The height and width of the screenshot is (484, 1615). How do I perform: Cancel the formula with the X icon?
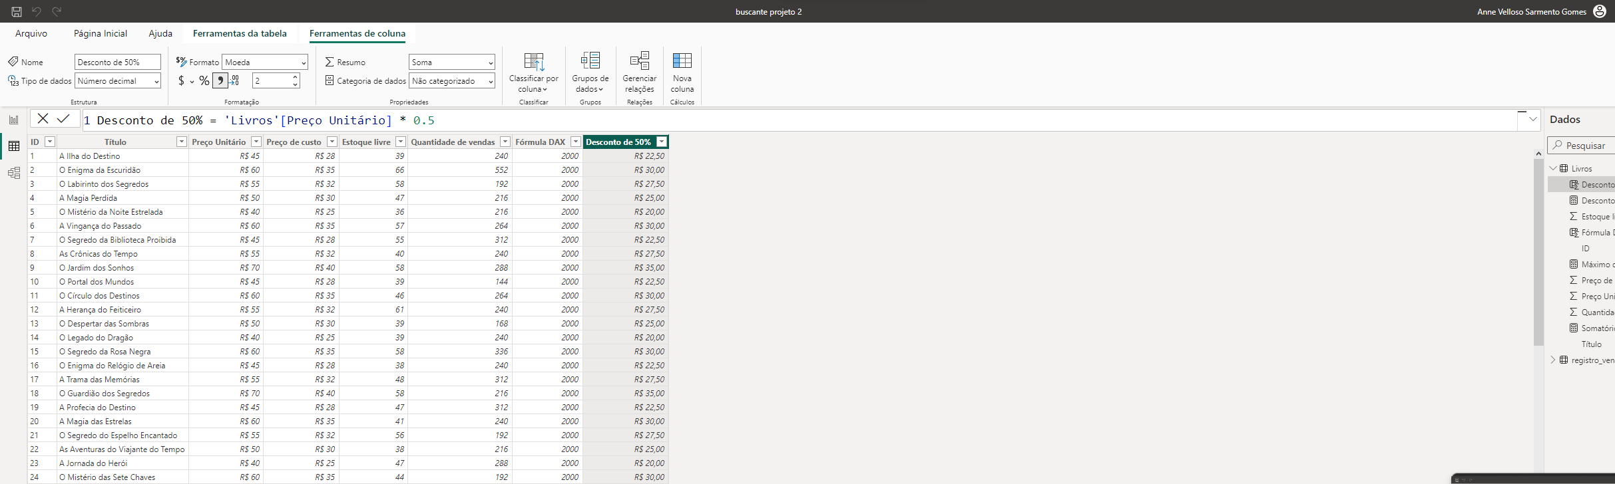pos(43,119)
